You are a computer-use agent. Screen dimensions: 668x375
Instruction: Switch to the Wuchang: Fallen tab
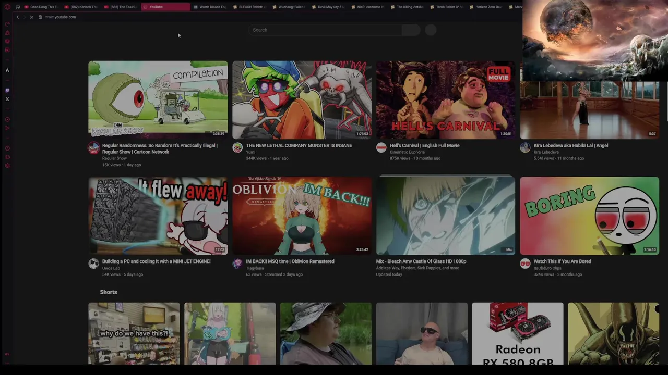289,7
